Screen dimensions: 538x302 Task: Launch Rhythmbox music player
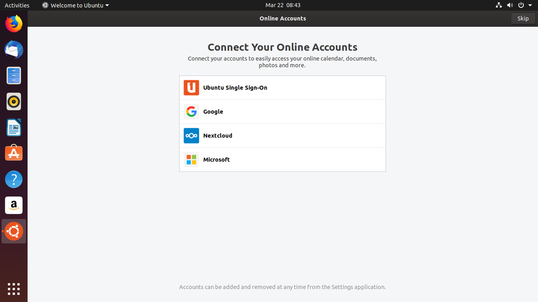tap(14, 101)
